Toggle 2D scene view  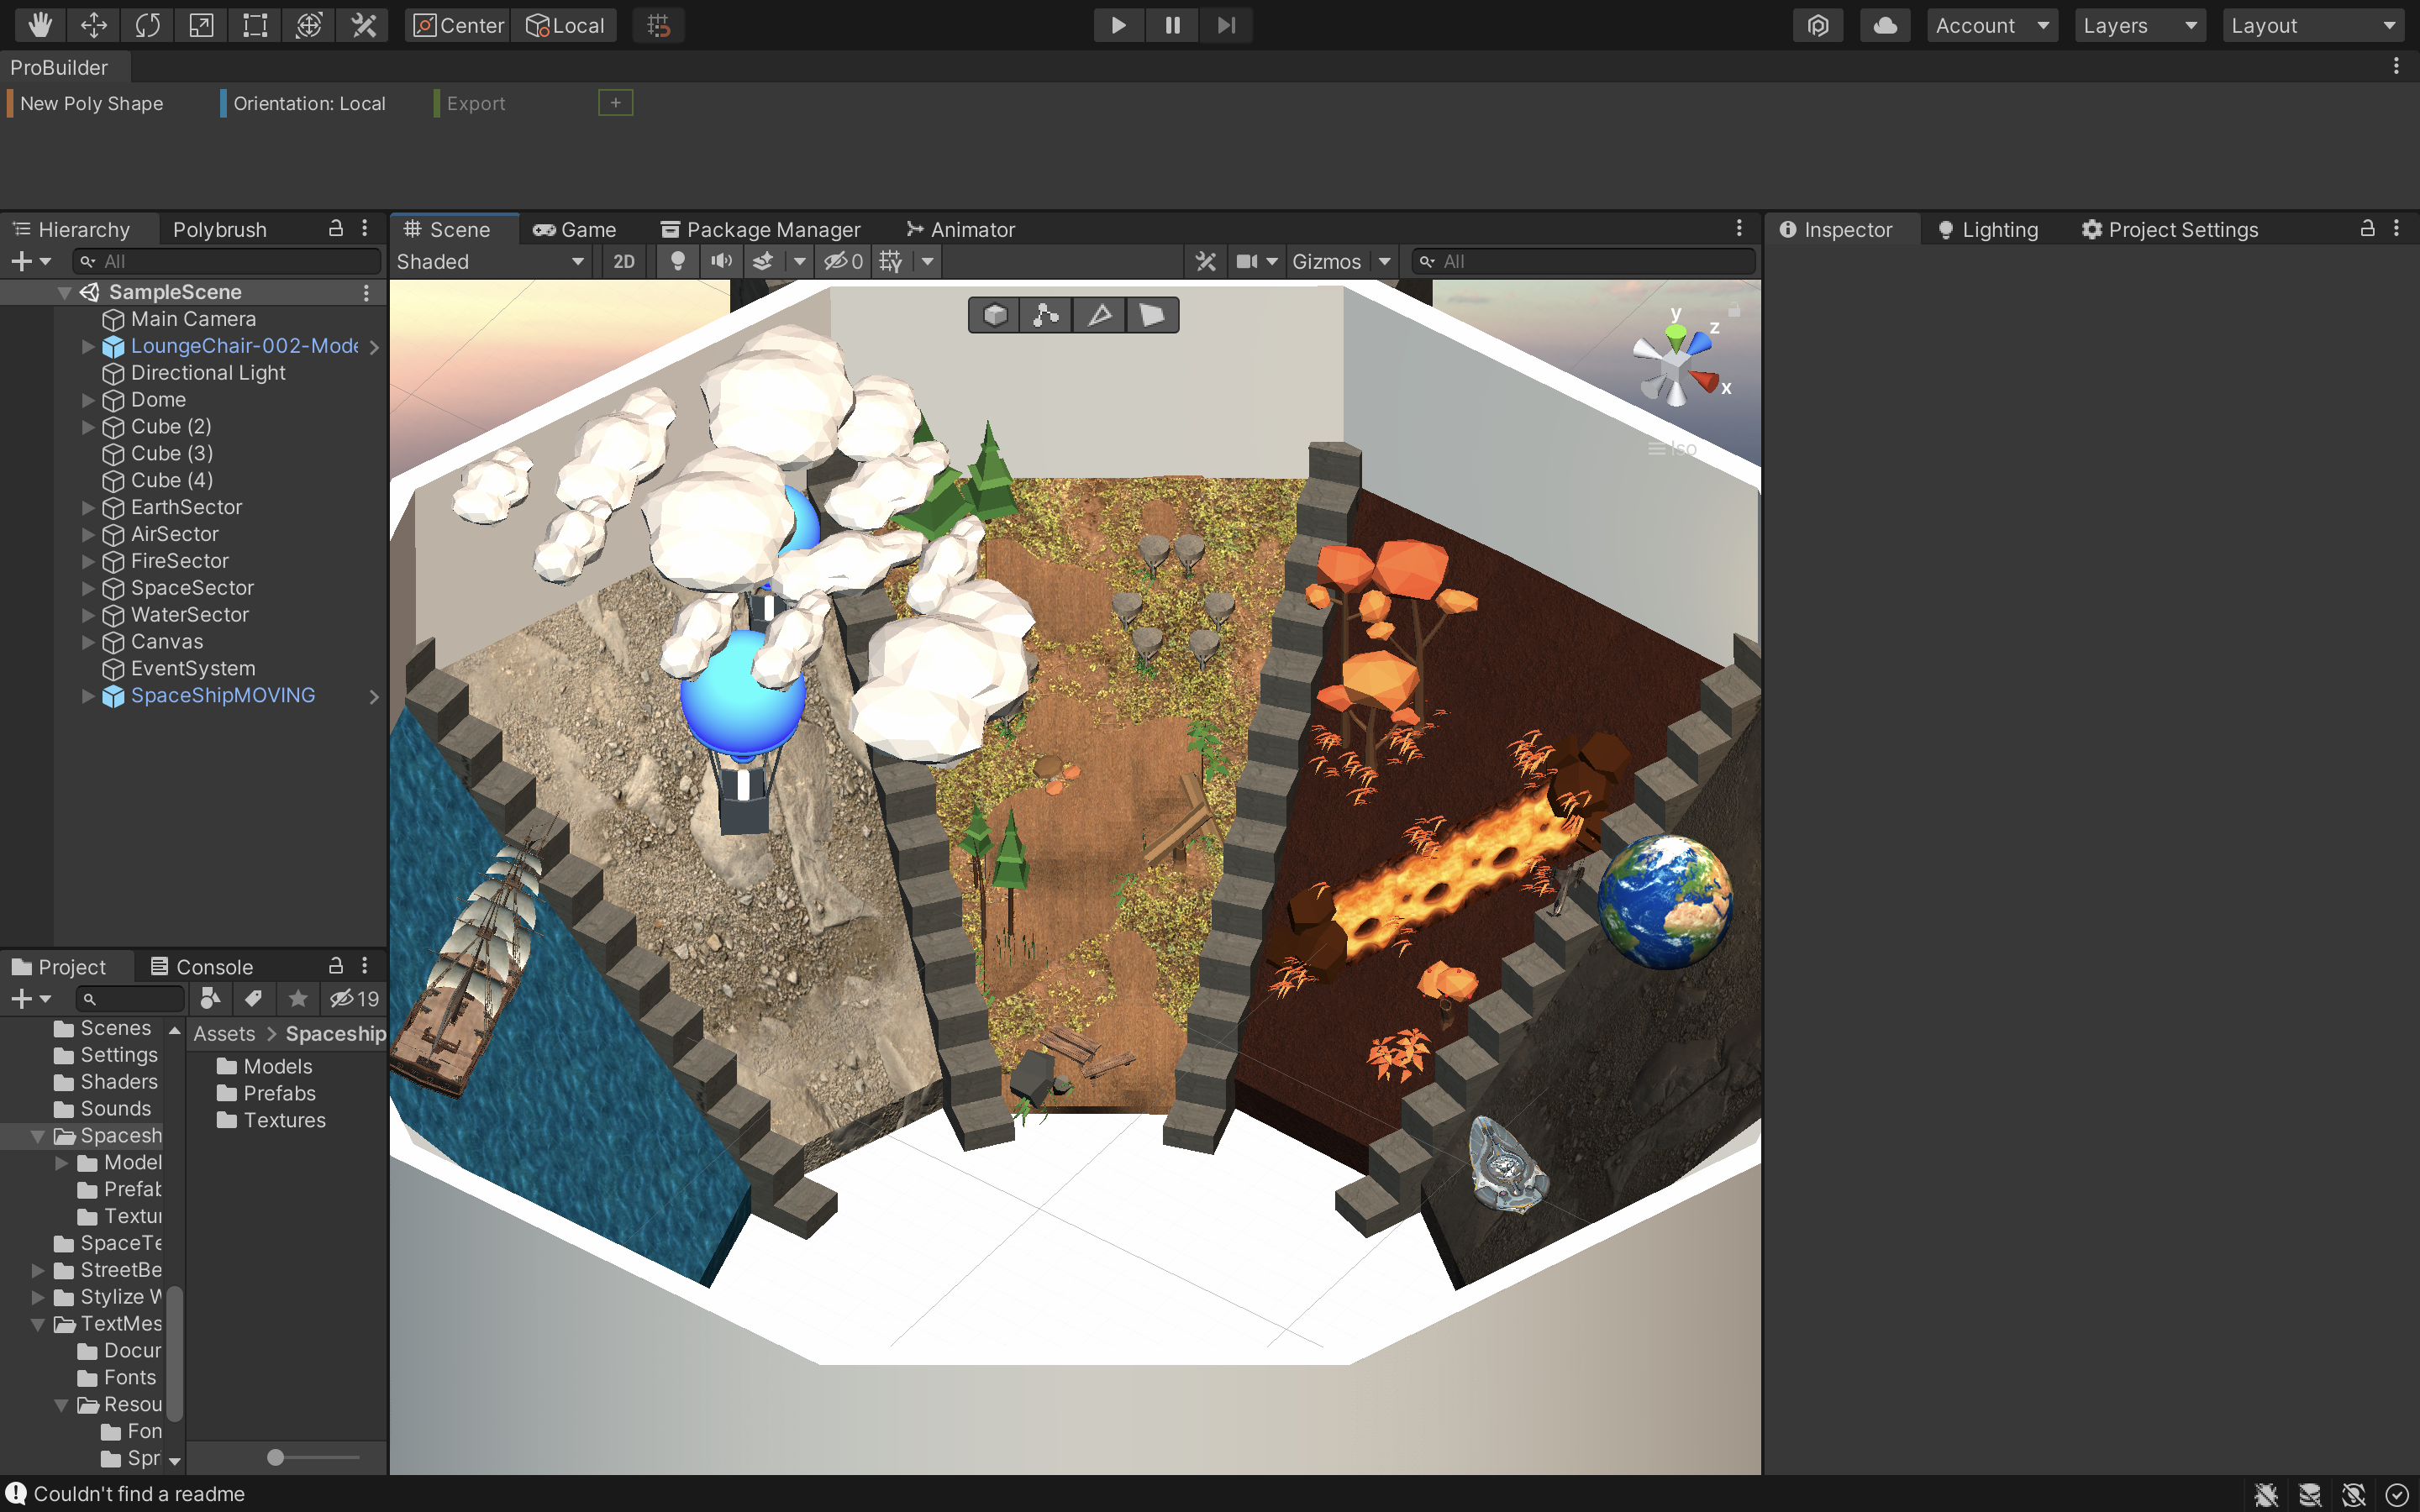click(x=624, y=261)
